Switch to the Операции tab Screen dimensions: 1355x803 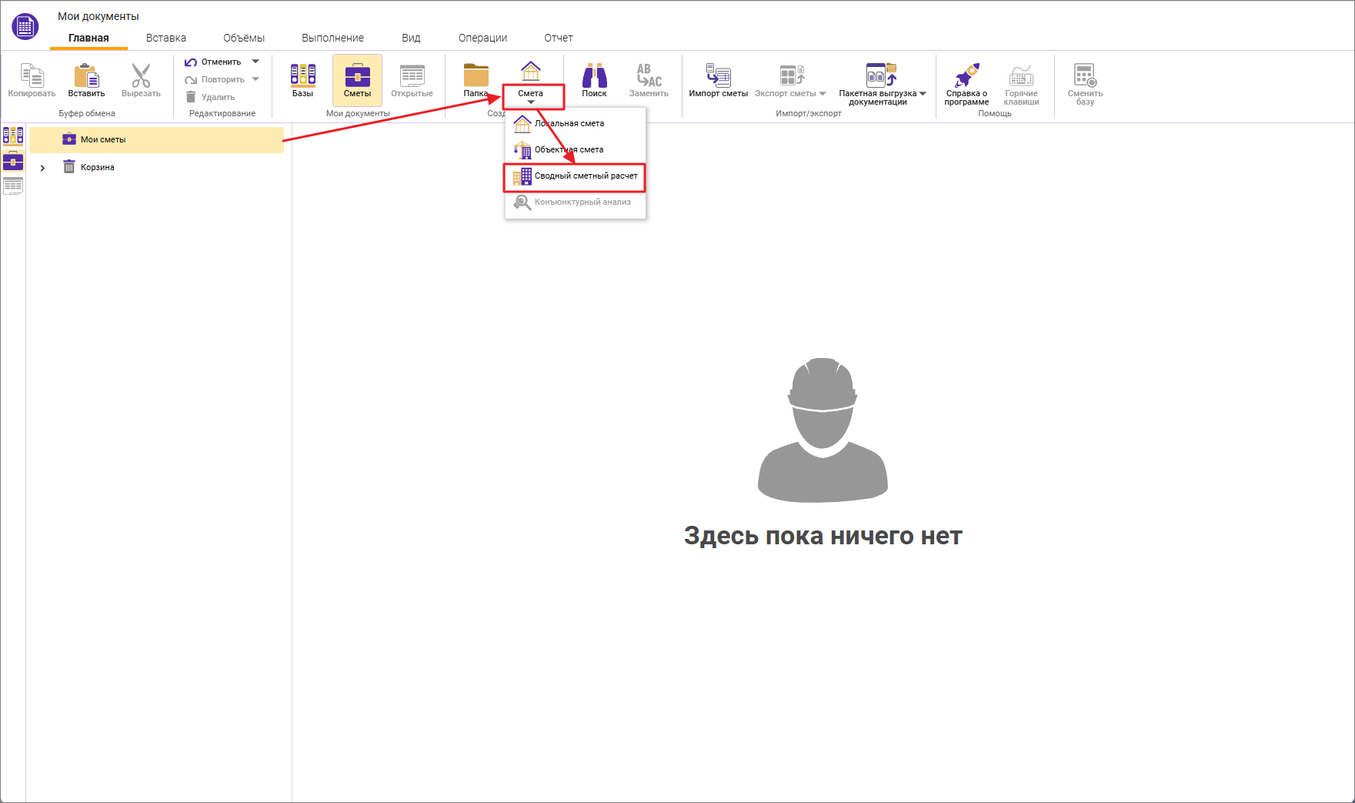[482, 38]
